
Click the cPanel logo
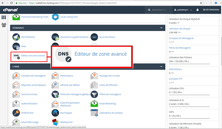[10, 10]
